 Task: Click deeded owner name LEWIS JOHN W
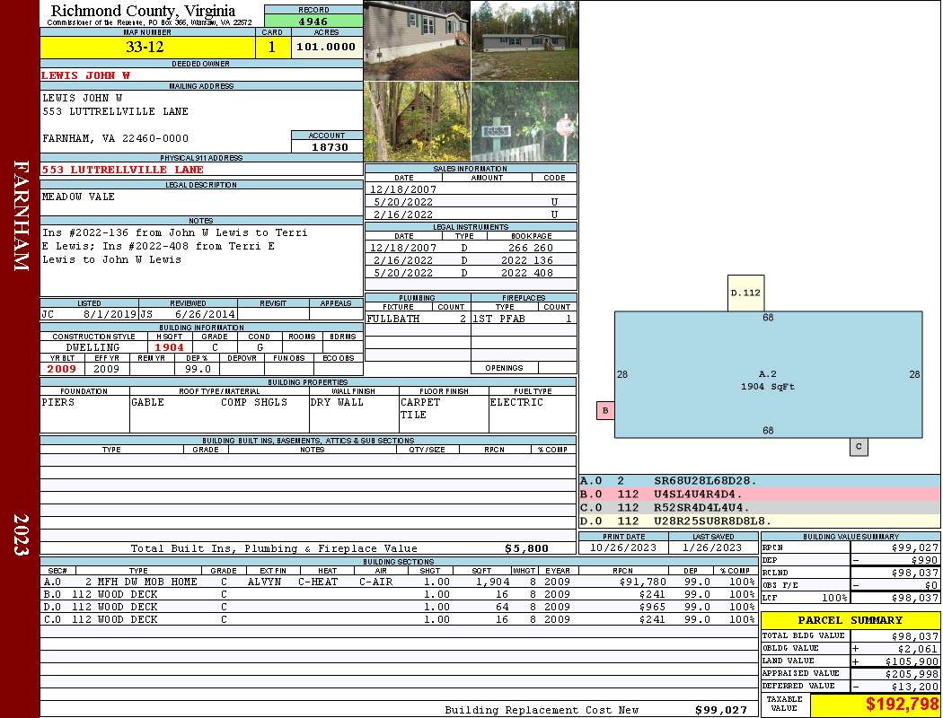click(86, 75)
